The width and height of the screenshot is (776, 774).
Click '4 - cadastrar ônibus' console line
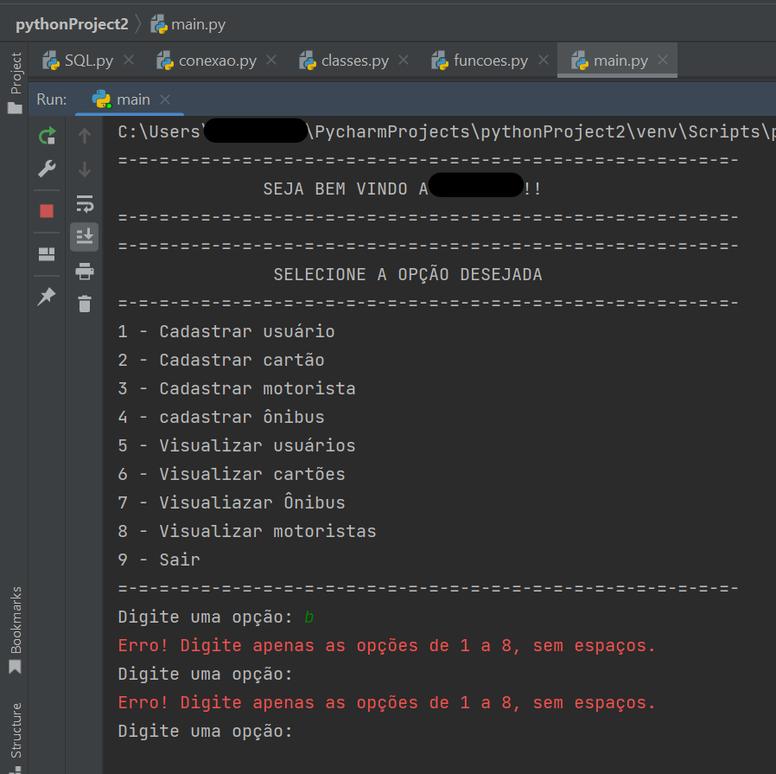pyautogui.click(x=221, y=418)
